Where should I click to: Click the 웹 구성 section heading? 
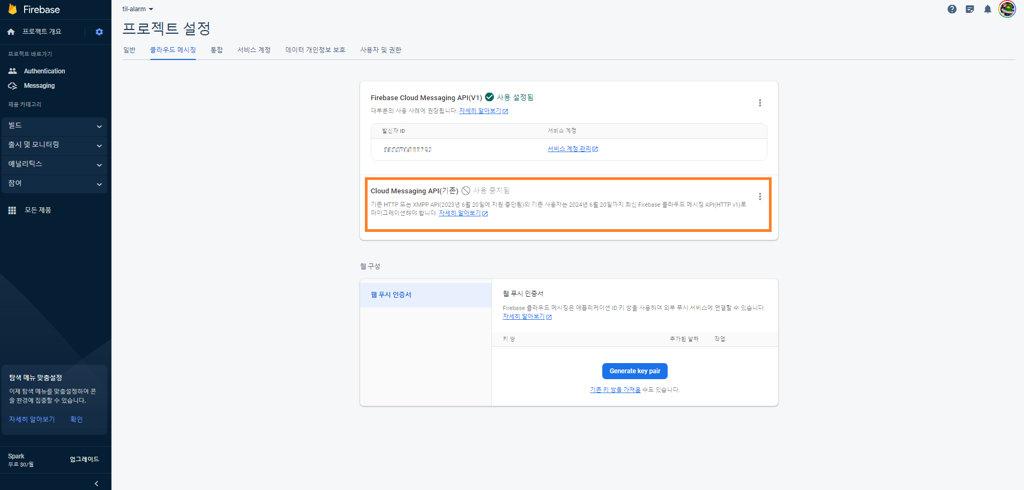click(x=370, y=266)
